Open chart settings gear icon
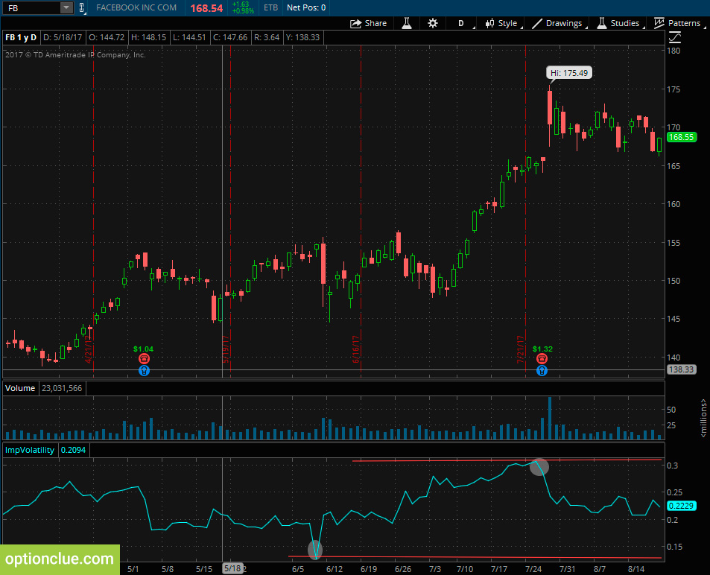 [432, 23]
